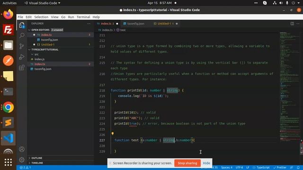This screenshot has height=170, width=303.
Task: Open the volume indicator in top bar
Action: (x=281, y=3)
